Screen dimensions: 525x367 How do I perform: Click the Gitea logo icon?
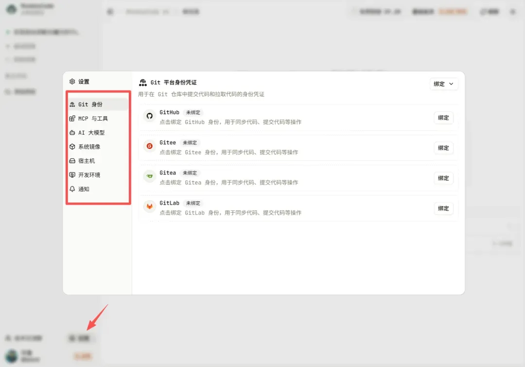click(149, 176)
